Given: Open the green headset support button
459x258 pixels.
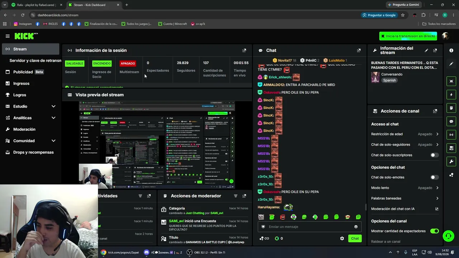Looking at the screenshot, I should click(x=448, y=236).
